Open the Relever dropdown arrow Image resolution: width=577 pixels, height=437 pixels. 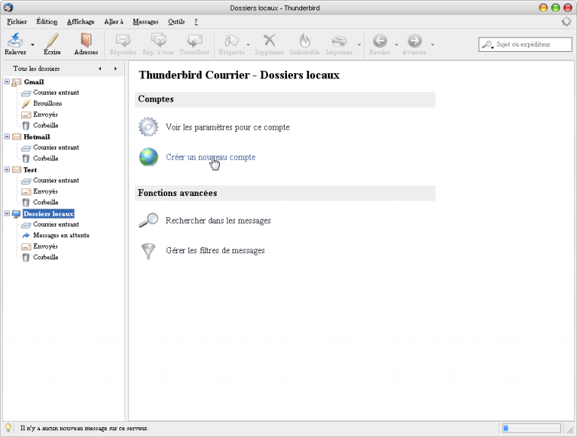[x=32, y=44]
